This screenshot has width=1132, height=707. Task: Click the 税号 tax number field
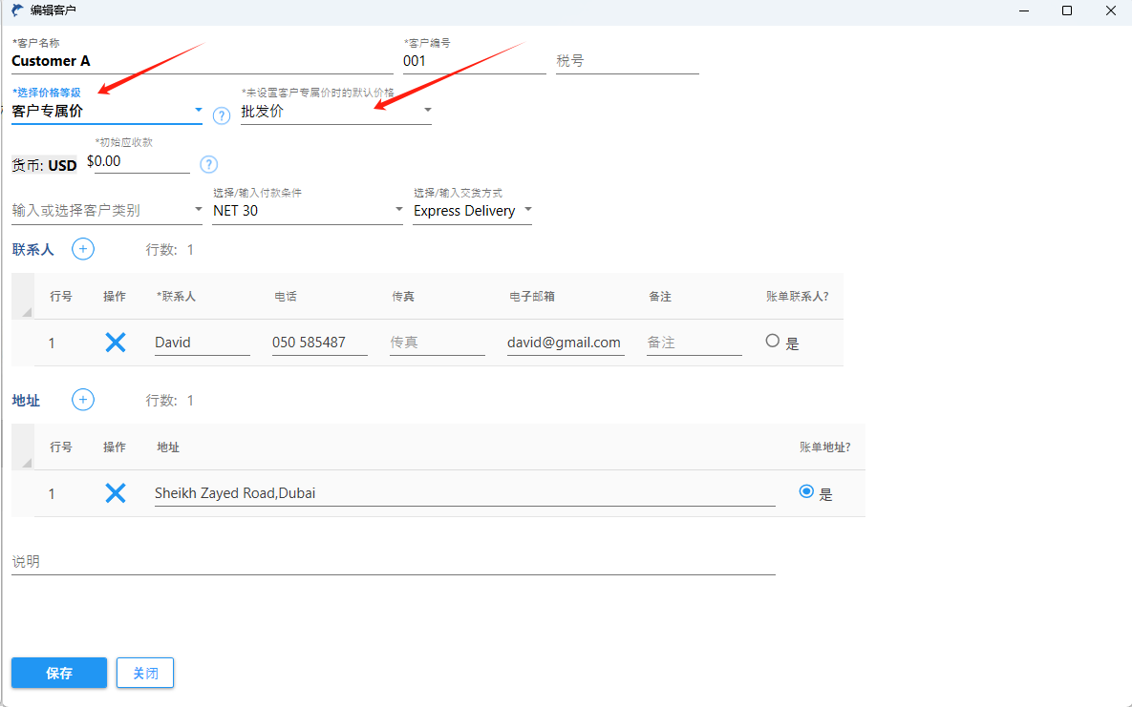tap(627, 61)
